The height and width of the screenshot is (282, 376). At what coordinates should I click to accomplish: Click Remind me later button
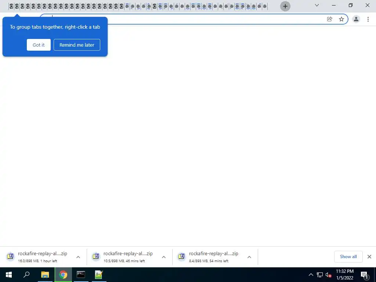pos(77,45)
